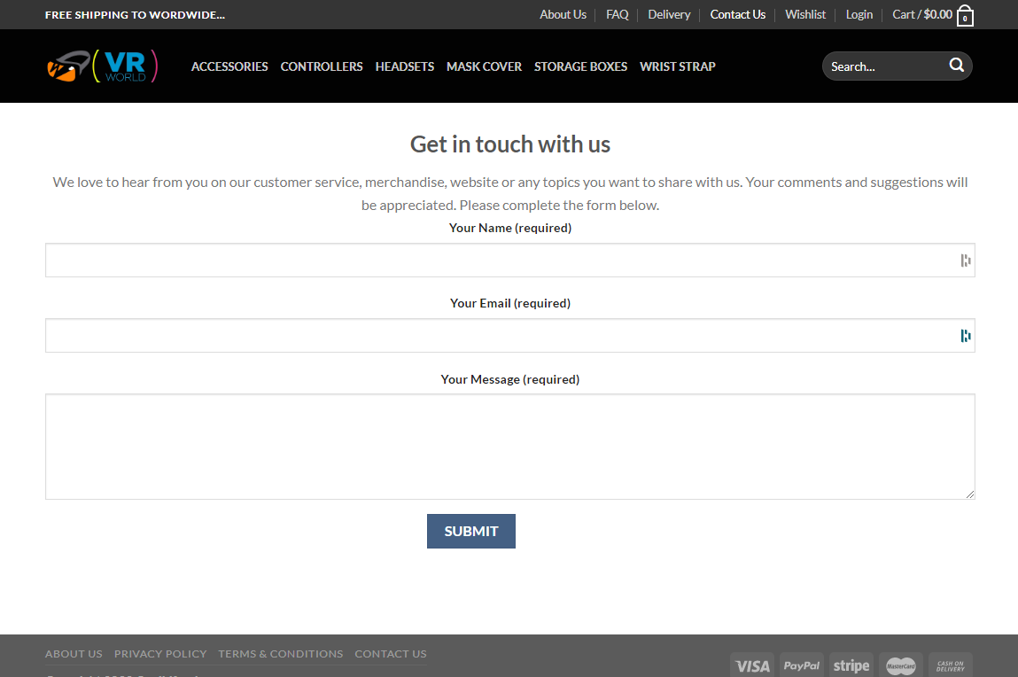Open the Controllers category
The image size is (1018, 677).
[x=322, y=66]
